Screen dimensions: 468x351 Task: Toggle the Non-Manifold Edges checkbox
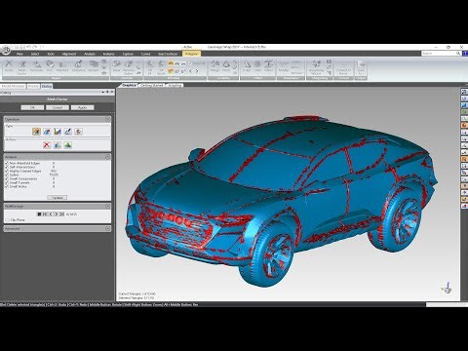(x=7, y=163)
